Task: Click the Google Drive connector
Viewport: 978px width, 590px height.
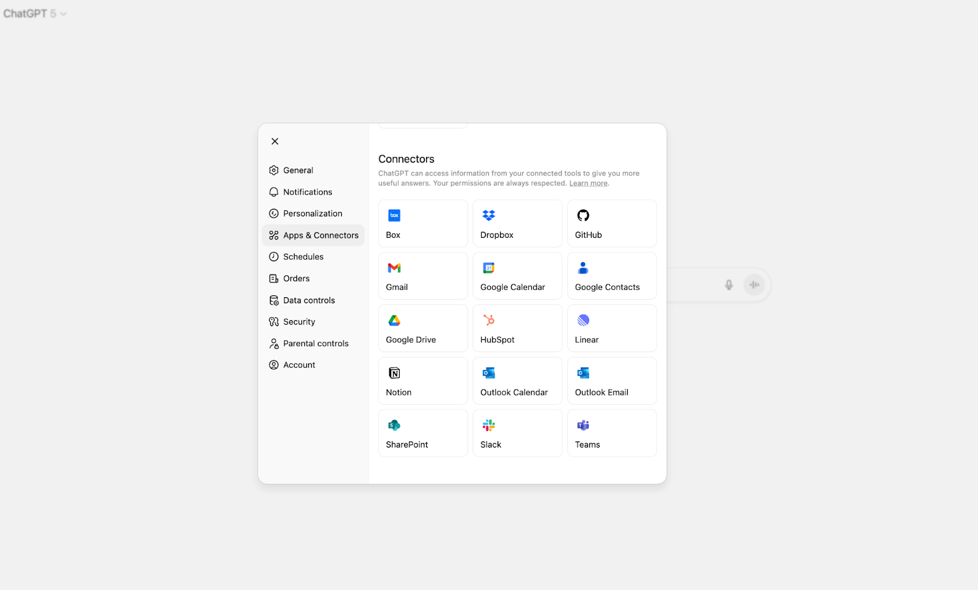Action: coord(422,328)
